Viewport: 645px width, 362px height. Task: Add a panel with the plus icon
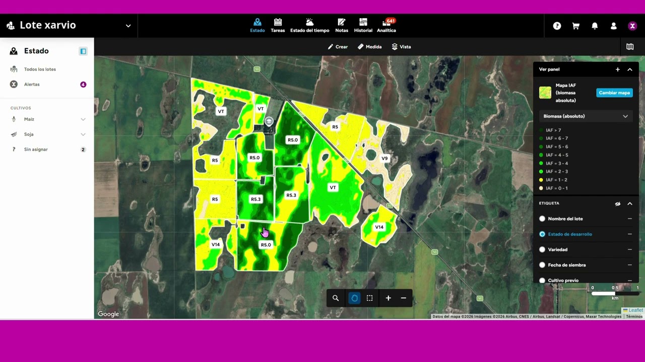pyautogui.click(x=618, y=69)
